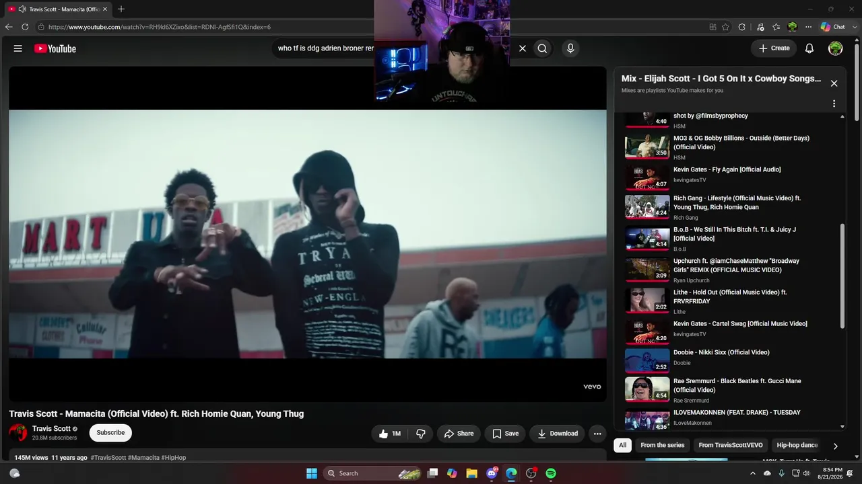
Task: Click the #TravisScott hashtag link
Action: pyautogui.click(x=108, y=458)
